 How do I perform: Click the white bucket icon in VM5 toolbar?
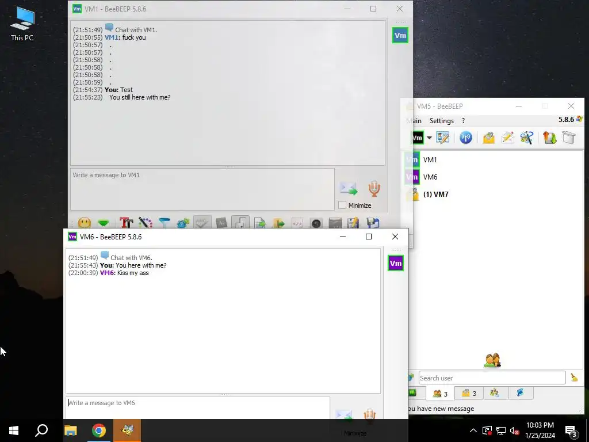click(x=569, y=138)
